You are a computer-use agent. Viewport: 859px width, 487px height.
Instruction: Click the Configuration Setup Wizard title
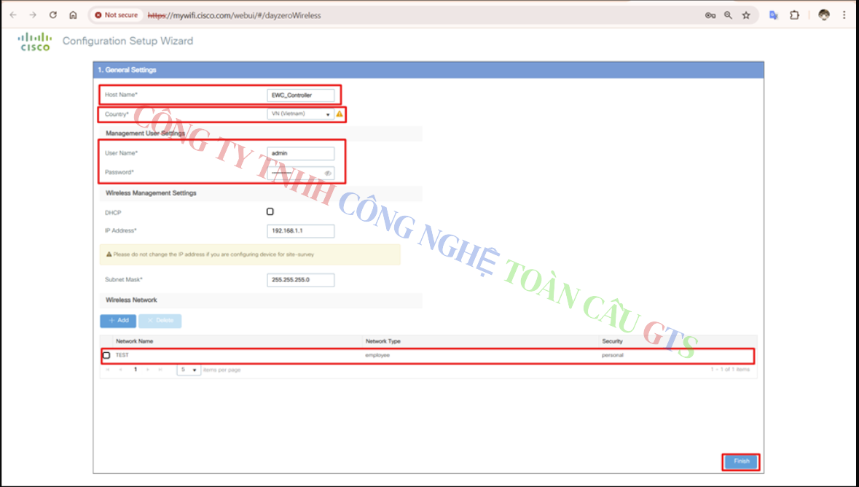pos(128,41)
